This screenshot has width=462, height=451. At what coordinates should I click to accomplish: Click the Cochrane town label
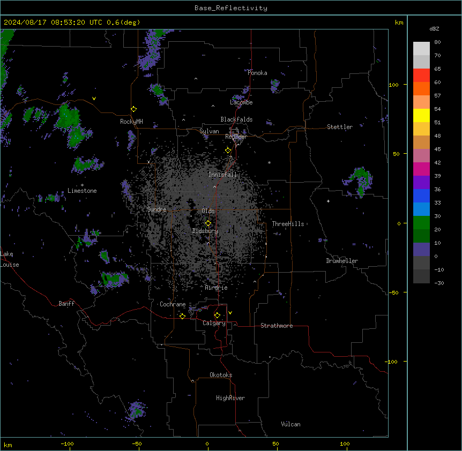tap(173, 304)
